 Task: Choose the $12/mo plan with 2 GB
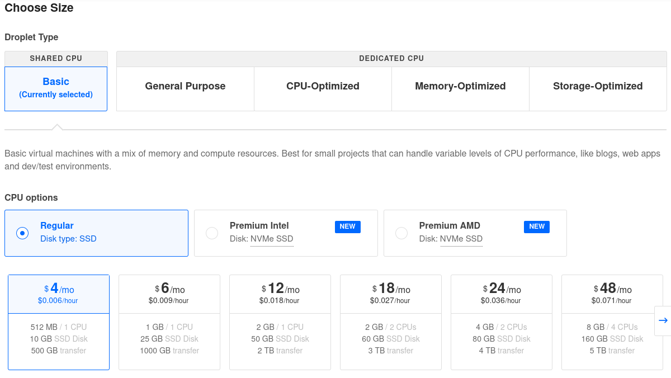(x=280, y=322)
